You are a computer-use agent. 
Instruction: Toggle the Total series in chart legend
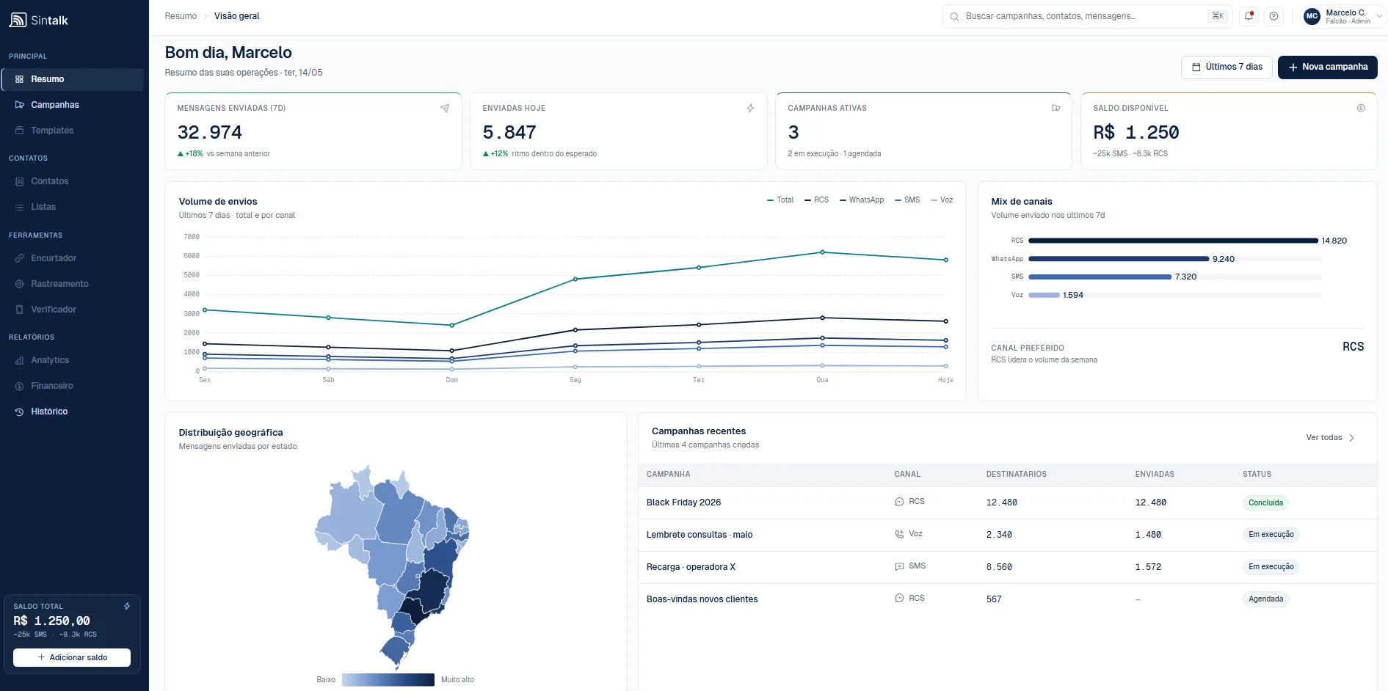click(780, 200)
